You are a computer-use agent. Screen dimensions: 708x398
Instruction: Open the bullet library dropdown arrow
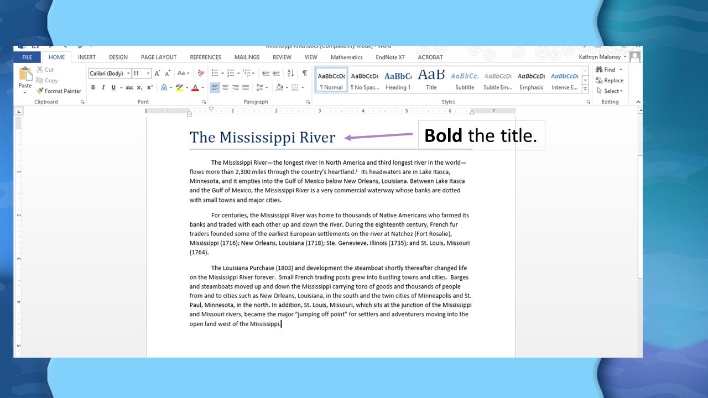tap(222, 73)
